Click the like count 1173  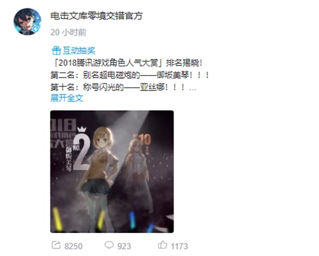point(179,246)
